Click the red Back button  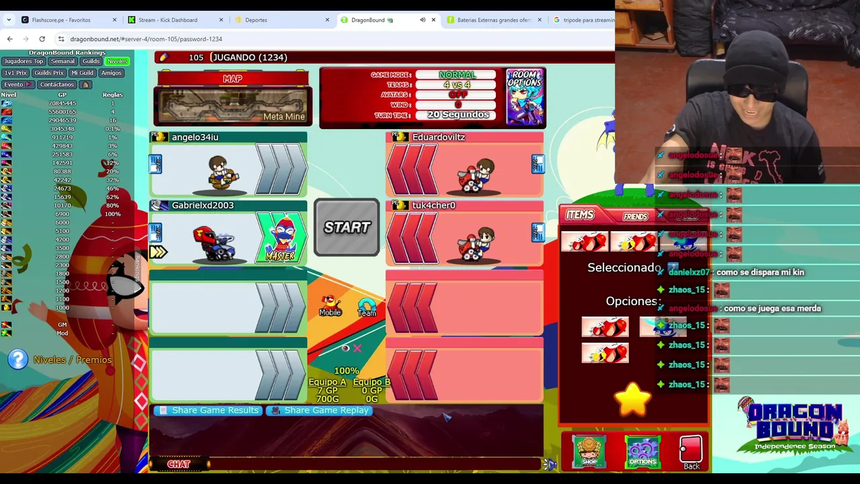[x=691, y=453]
